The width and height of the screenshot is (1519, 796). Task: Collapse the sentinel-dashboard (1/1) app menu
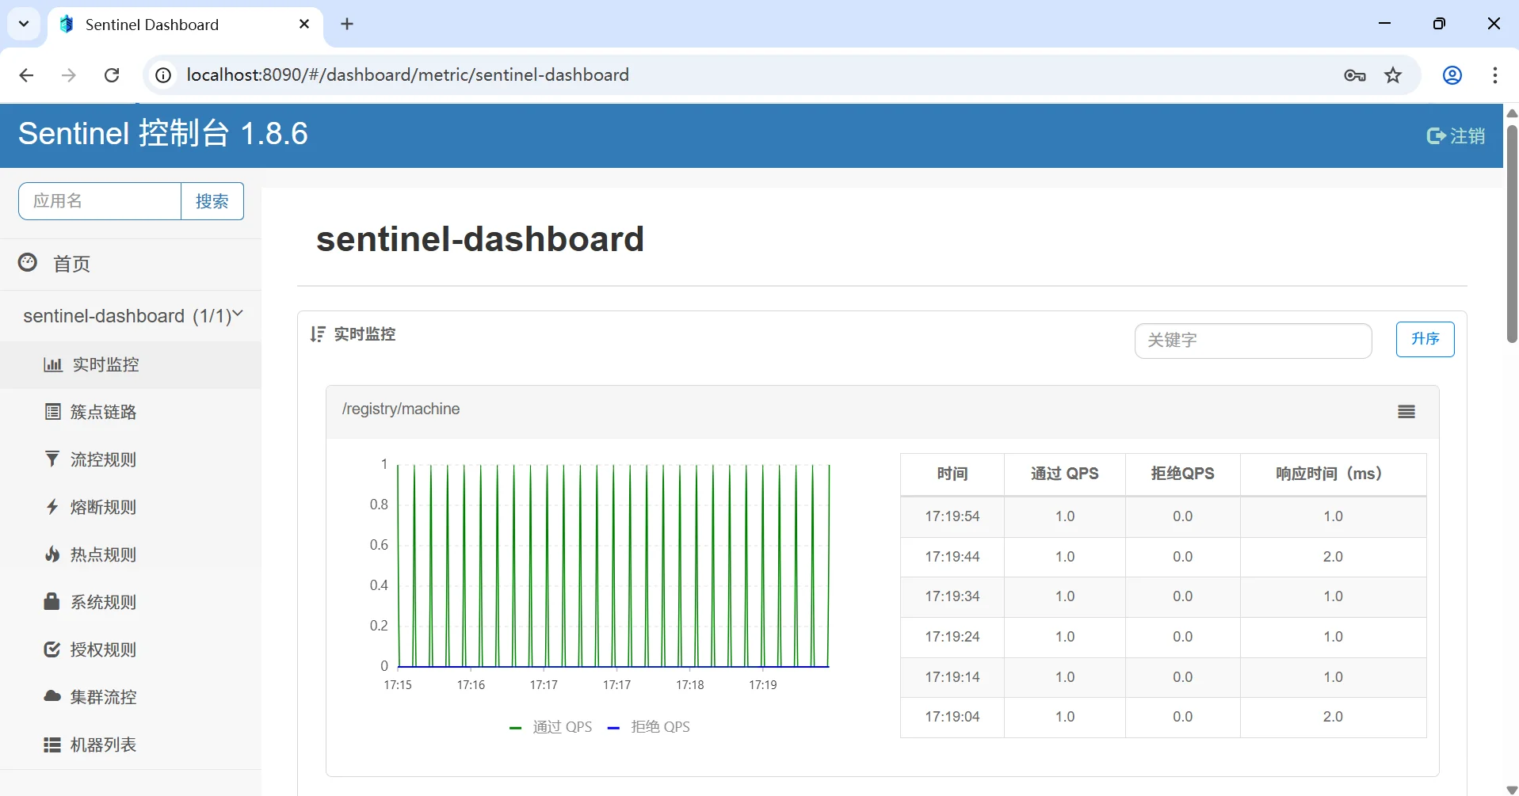(131, 316)
